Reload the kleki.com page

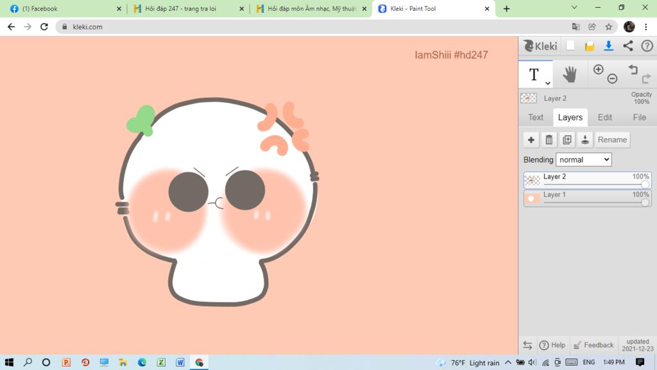coord(44,27)
